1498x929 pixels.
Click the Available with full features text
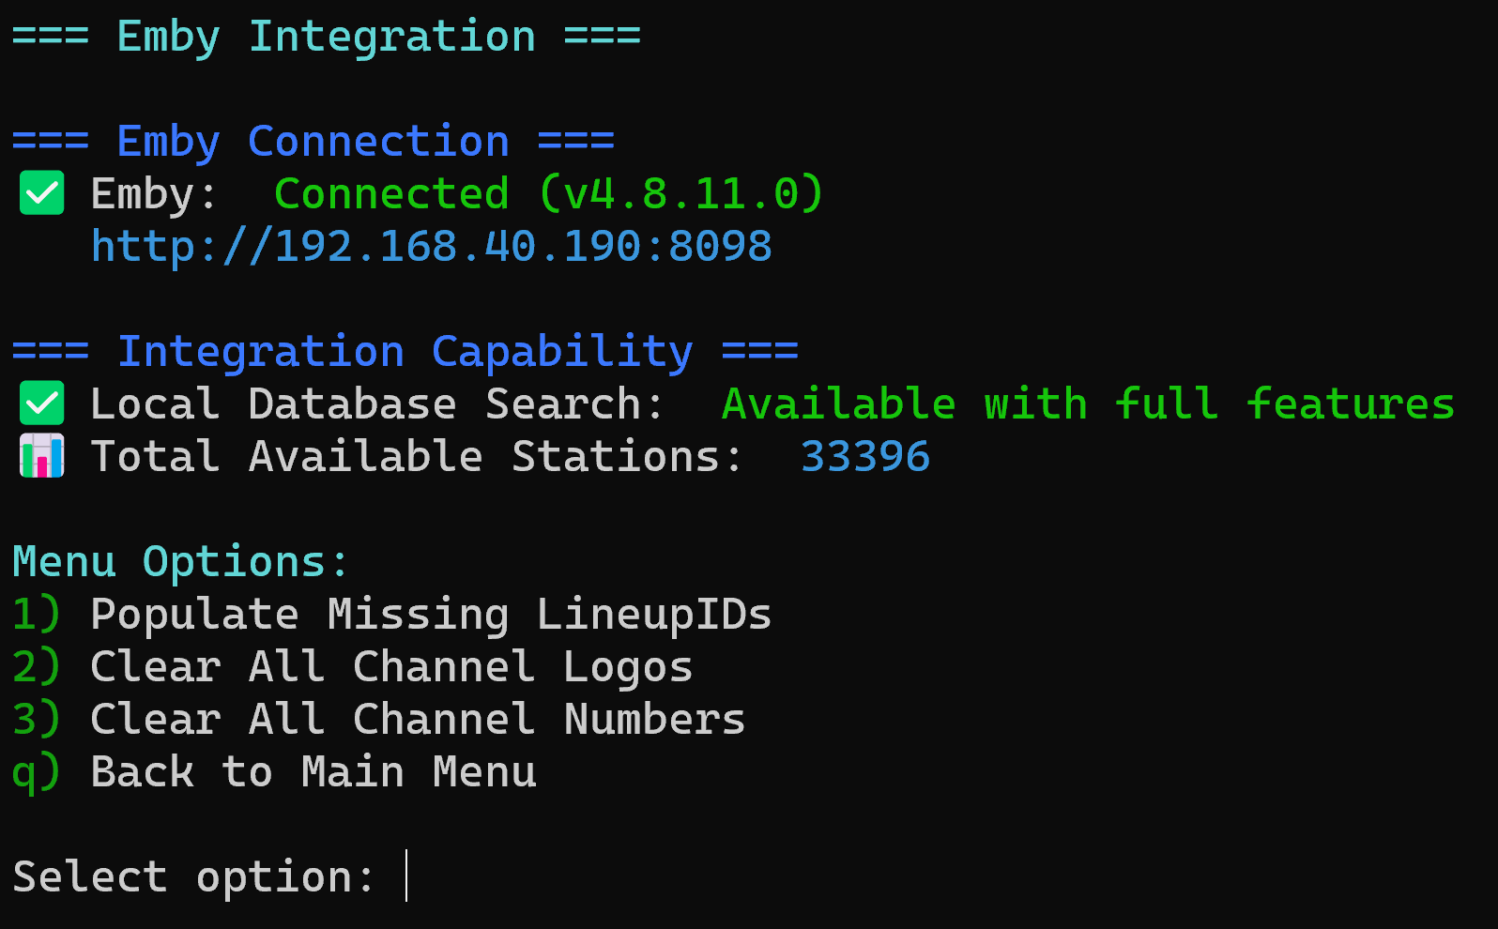(1087, 404)
